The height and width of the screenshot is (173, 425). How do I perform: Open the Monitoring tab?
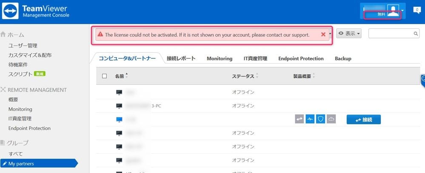219,59
